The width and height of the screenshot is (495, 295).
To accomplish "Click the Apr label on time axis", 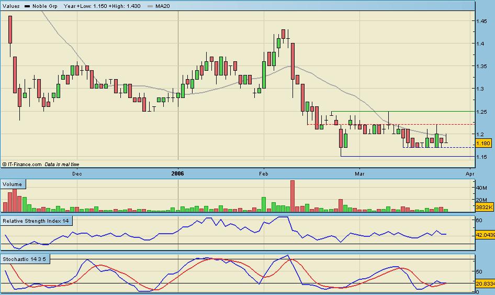I will (x=470, y=174).
